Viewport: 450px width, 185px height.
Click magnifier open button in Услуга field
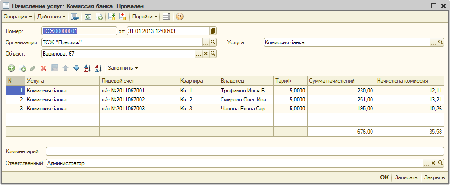click(x=440, y=42)
